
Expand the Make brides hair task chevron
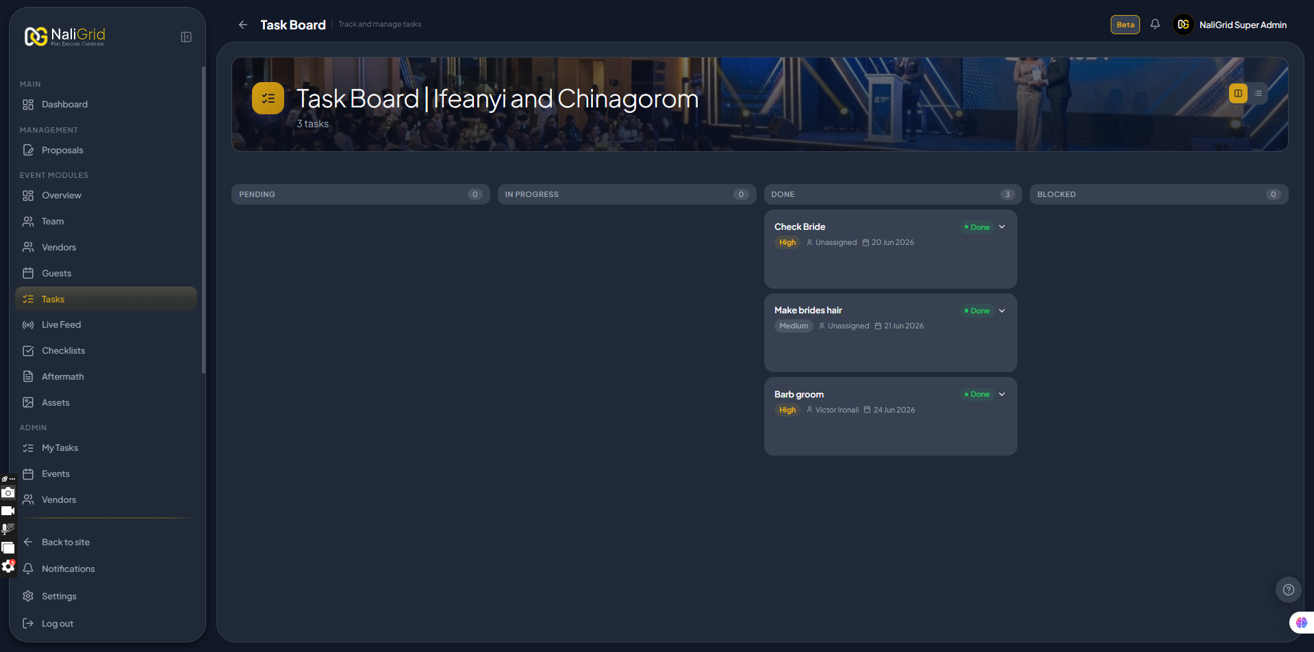[1002, 311]
